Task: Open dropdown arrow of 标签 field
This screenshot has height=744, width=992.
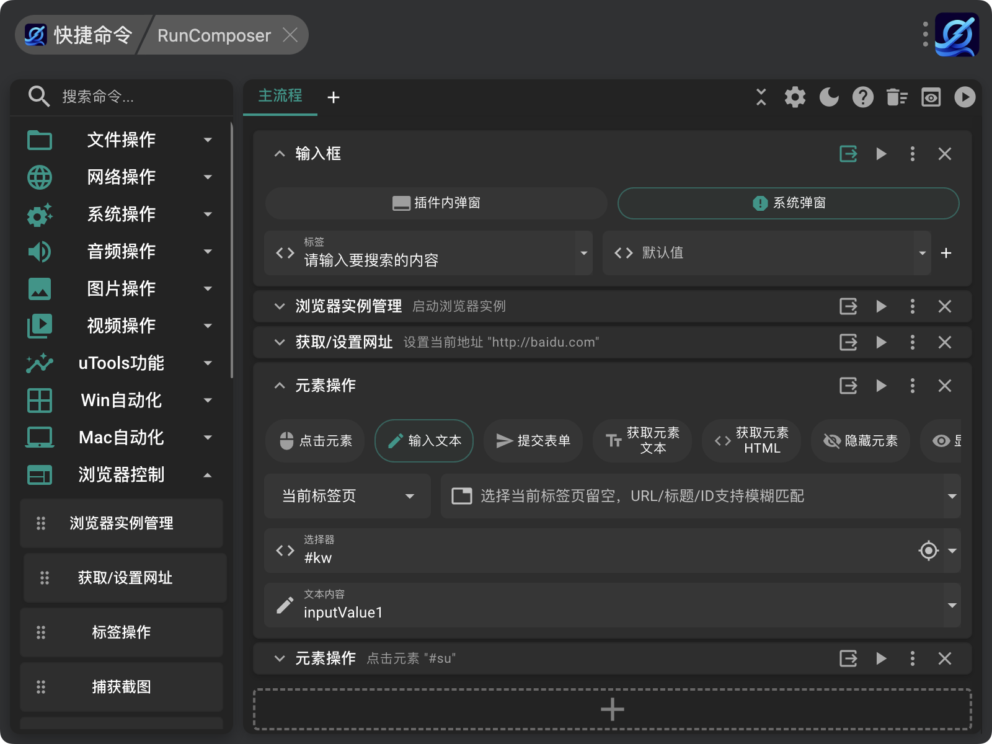Action: click(583, 253)
